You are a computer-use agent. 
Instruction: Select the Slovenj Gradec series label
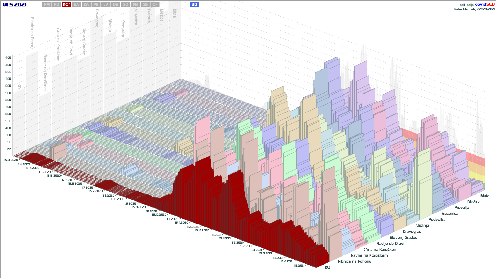[403, 238]
